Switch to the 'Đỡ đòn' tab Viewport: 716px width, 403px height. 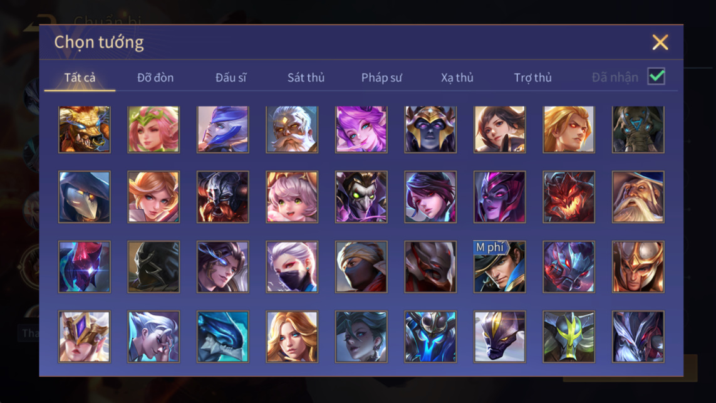[x=155, y=78]
